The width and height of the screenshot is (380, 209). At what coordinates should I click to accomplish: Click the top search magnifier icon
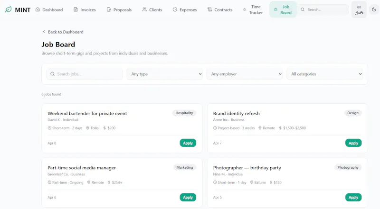click(x=303, y=9)
